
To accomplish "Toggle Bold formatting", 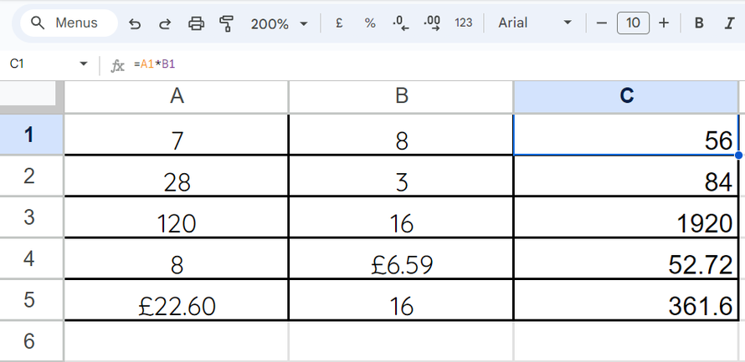I will [699, 23].
